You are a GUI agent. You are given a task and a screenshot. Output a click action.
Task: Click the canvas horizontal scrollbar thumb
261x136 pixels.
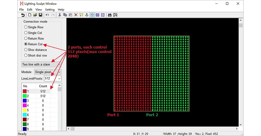pyautogui.click(x=73, y=129)
